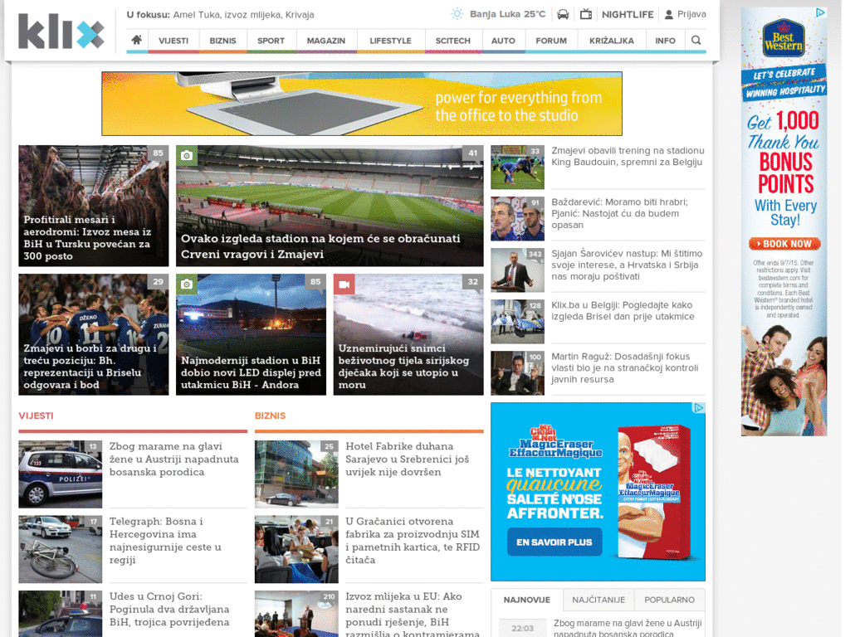Viewport: 850px width, 637px height.
Task: Click the sun weather icon beside Banja Luka
Action: pos(457,14)
